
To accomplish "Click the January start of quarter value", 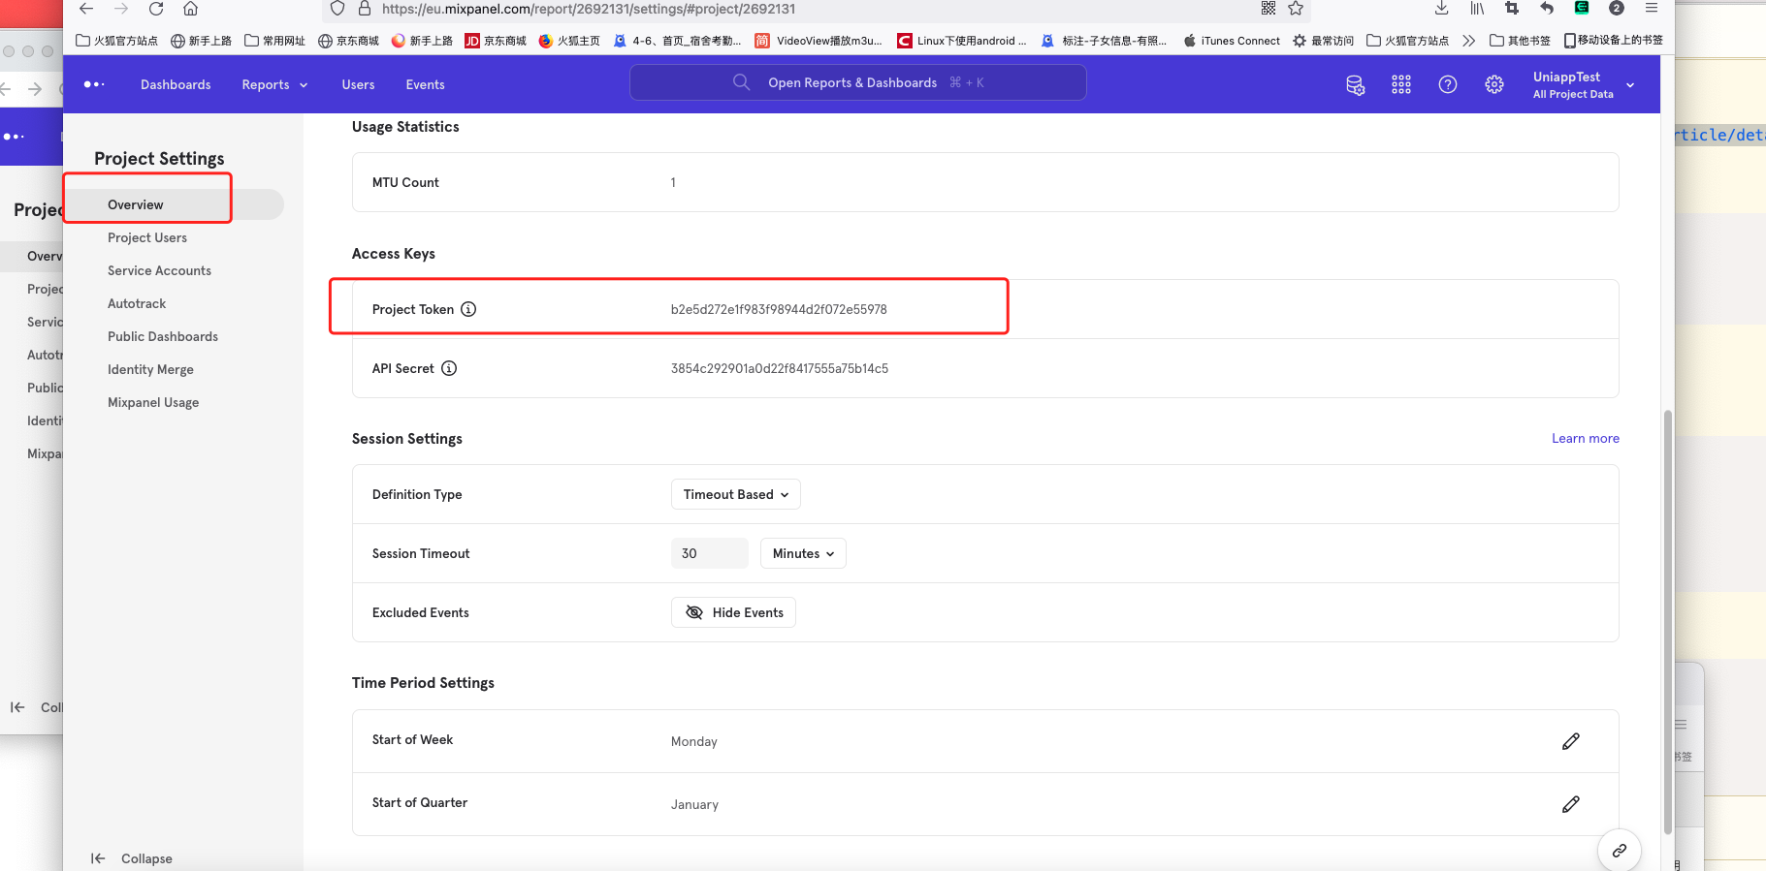I will click(x=694, y=804).
